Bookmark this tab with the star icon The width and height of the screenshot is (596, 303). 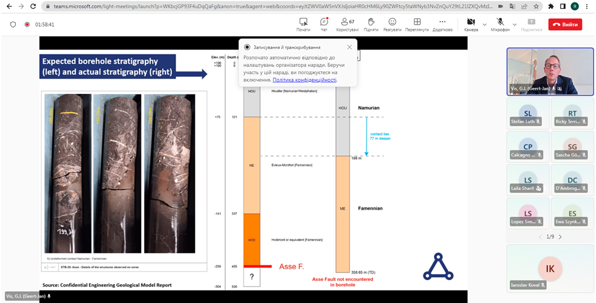tap(536, 6)
